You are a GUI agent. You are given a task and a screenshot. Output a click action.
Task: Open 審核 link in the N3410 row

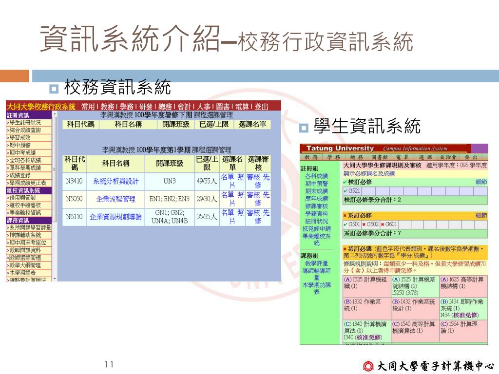pyautogui.click(x=253, y=177)
